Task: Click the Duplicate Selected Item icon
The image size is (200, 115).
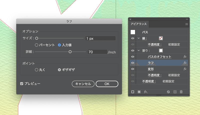Action: pyautogui.click(x=175, y=92)
